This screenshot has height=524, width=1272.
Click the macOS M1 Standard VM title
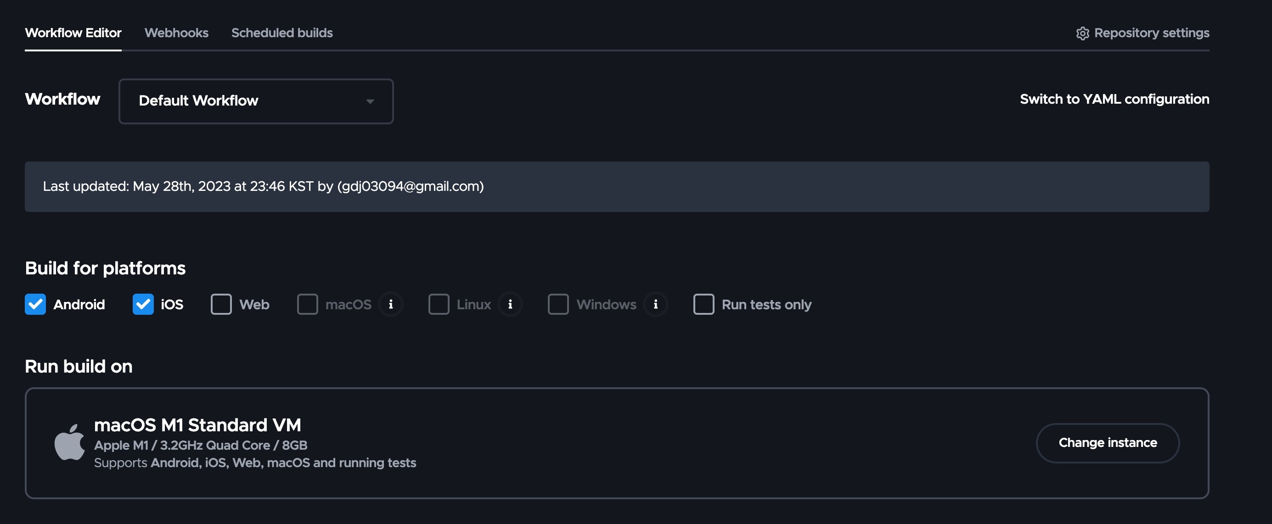pyautogui.click(x=197, y=425)
